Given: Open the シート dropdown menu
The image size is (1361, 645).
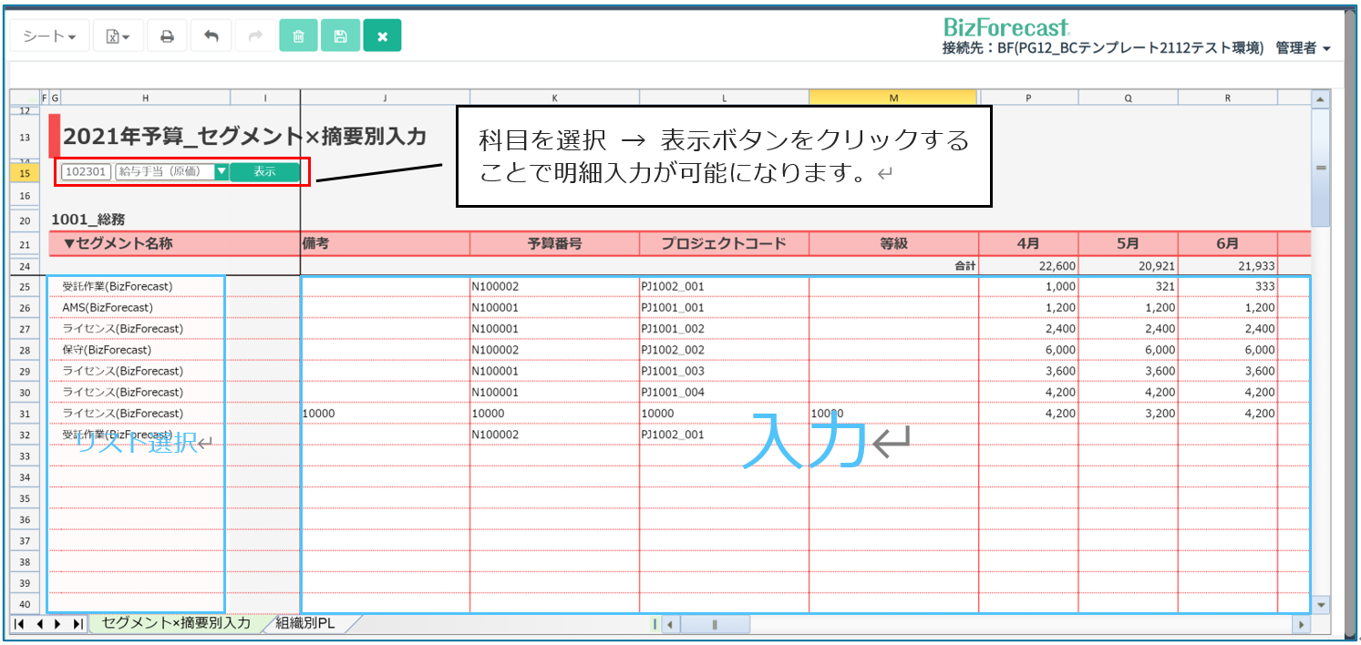Looking at the screenshot, I should [49, 36].
